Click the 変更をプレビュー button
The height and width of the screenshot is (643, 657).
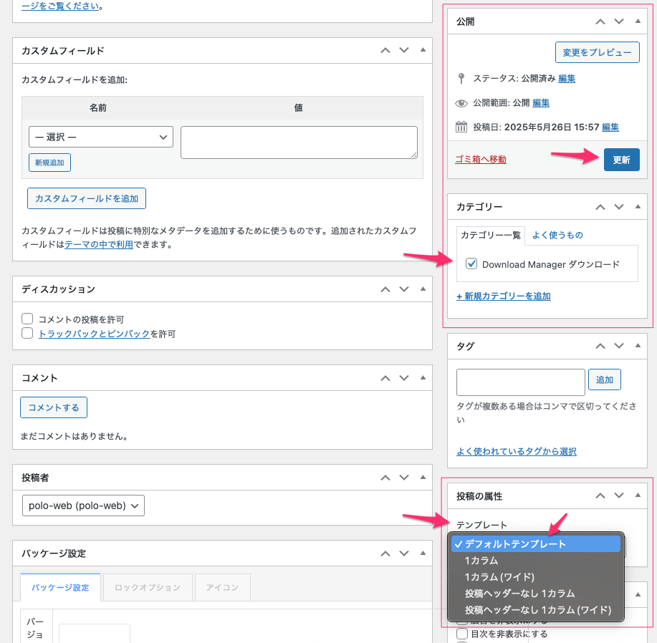tap(597, 52)
